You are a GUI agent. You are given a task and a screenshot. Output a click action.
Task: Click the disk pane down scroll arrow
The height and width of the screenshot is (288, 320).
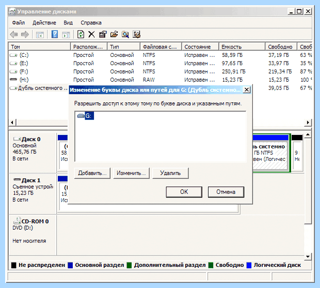coord(308,256)
